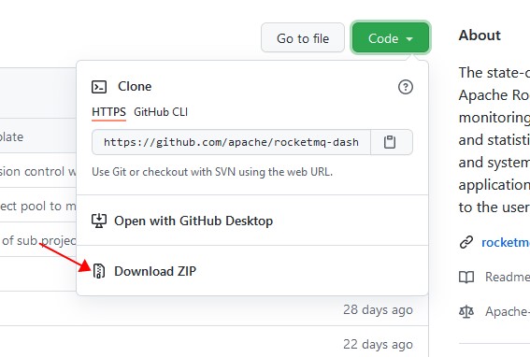Click the link chain icon in About
This screenshot has width=530, height=357.
tap(466, 242)
